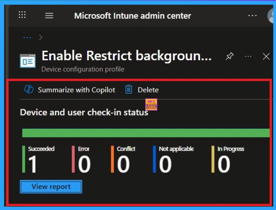The image size is (276, 210).
Task: Click the In Progress label
Action: (231, 149)
